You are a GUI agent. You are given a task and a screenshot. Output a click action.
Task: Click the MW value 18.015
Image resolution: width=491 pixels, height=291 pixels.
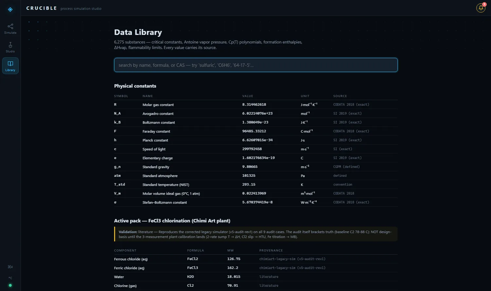(x=234, y=277)
